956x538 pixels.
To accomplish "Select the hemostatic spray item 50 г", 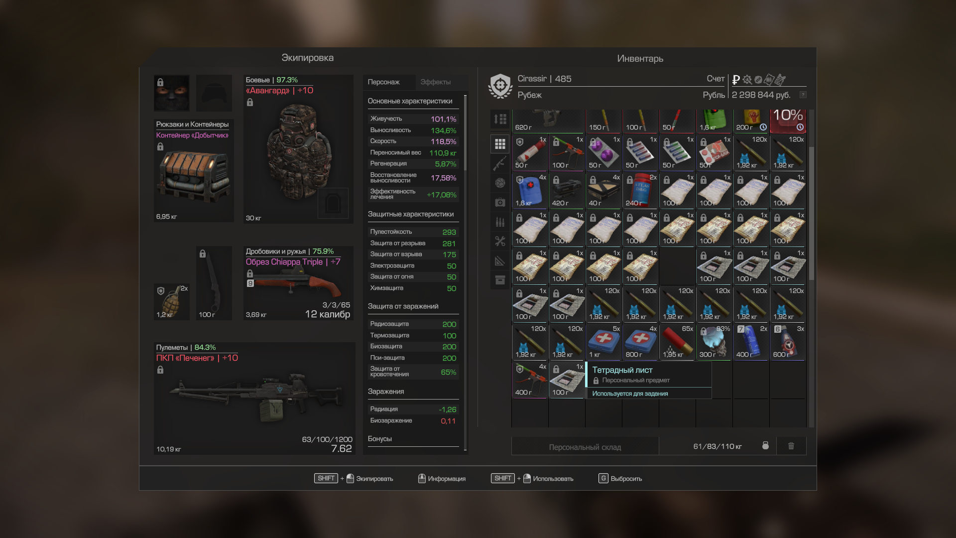I will pos(530,153).
